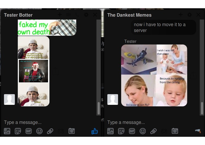Start video call in Tester Botter chat
This screenshot has width=205, height=145.
click(x=69, y=15)
